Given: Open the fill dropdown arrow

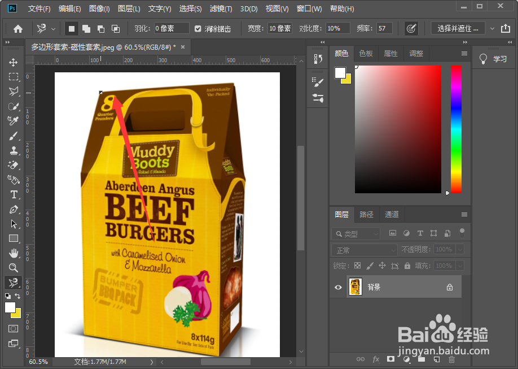Looking at the screenshot, I should point(460,266).
